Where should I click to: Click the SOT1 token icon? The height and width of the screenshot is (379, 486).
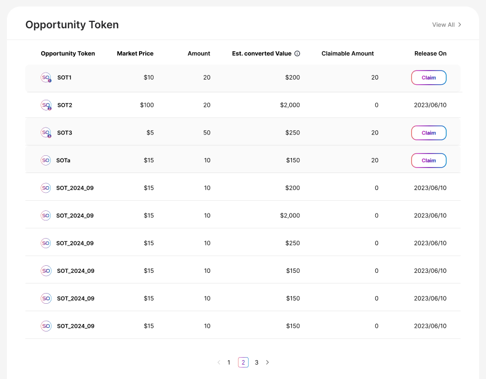point(46,77)
